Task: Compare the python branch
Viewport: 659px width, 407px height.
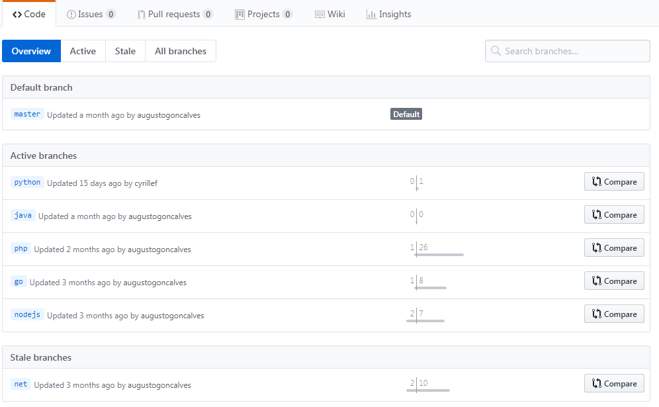Action: click(x=614, y=181)
